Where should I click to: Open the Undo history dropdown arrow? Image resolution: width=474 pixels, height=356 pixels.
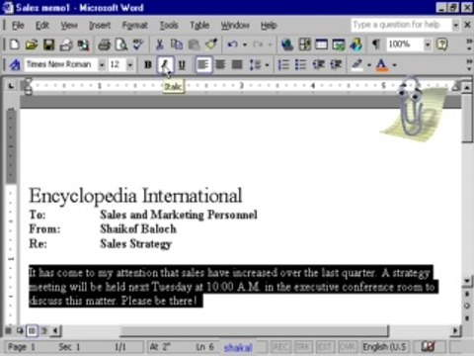click(245, 44)
